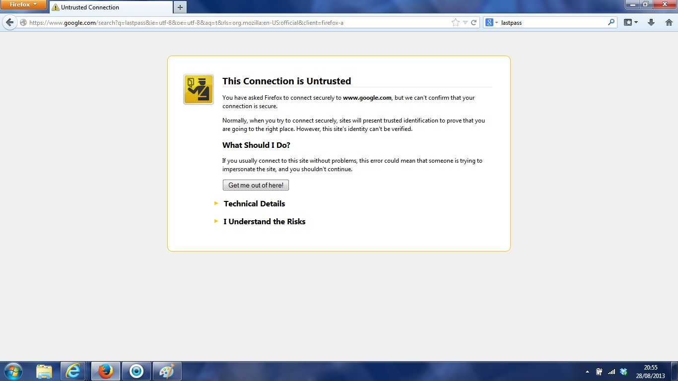Click the Get me out of here! button
This screenshot has width=678, height=381.
[x=256, y=185]
